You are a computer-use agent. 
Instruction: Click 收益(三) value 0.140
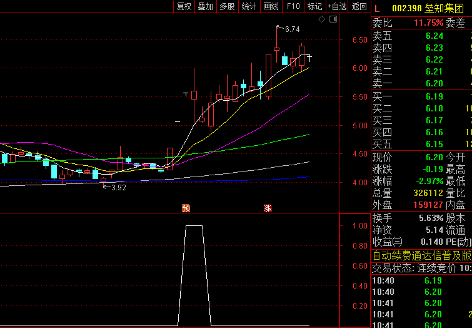click(432, 242)
